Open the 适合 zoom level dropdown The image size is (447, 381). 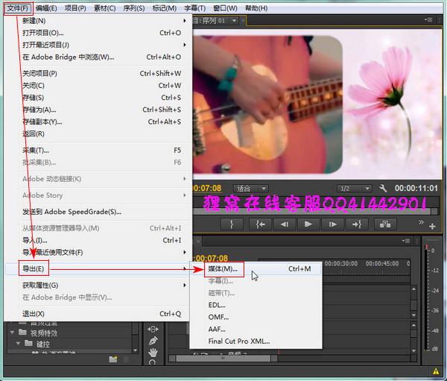(251, 189)
